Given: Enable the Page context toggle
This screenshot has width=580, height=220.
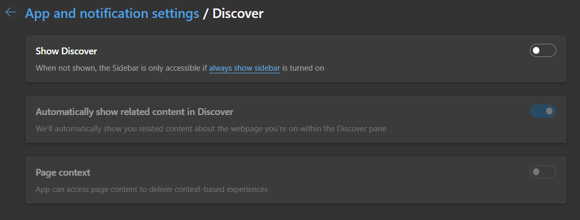Looking at the screenshot, I should (542, 171).
